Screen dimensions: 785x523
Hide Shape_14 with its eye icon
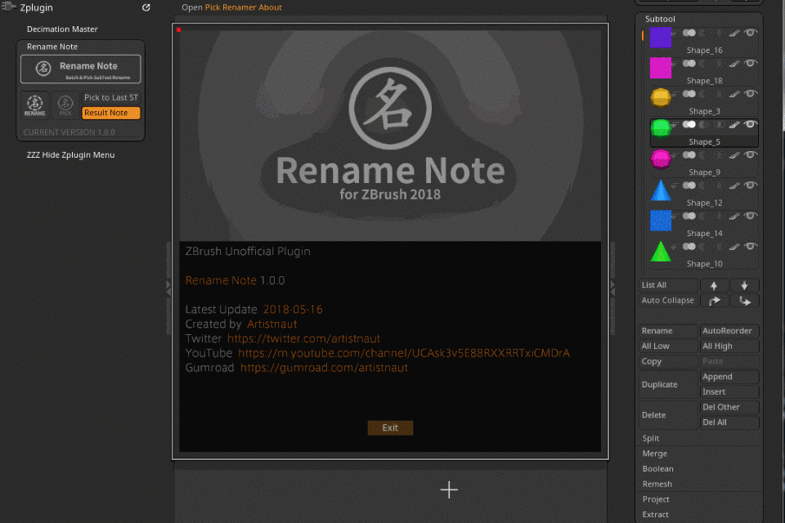750,217
